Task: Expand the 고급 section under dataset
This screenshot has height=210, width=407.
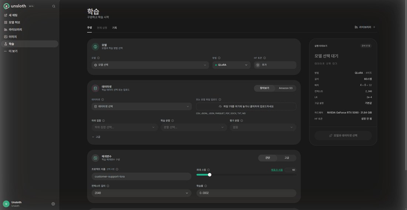Action: [x=96, y=137]
